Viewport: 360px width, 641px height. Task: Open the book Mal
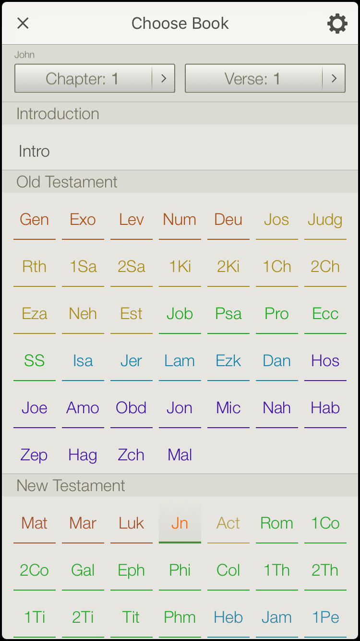[x=180, y=456]
